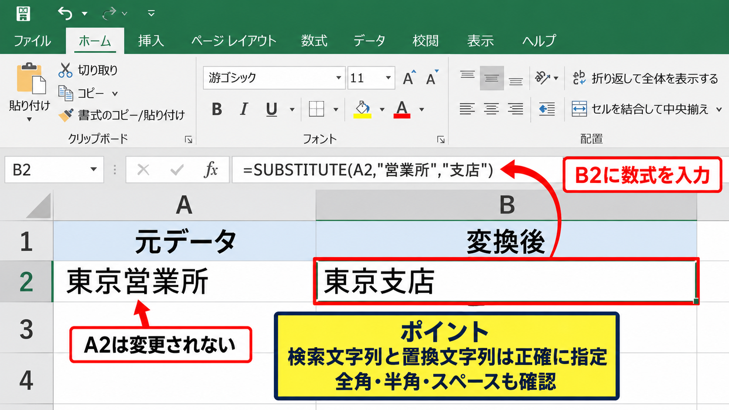Toggle Underline formatting

point(272,109)
